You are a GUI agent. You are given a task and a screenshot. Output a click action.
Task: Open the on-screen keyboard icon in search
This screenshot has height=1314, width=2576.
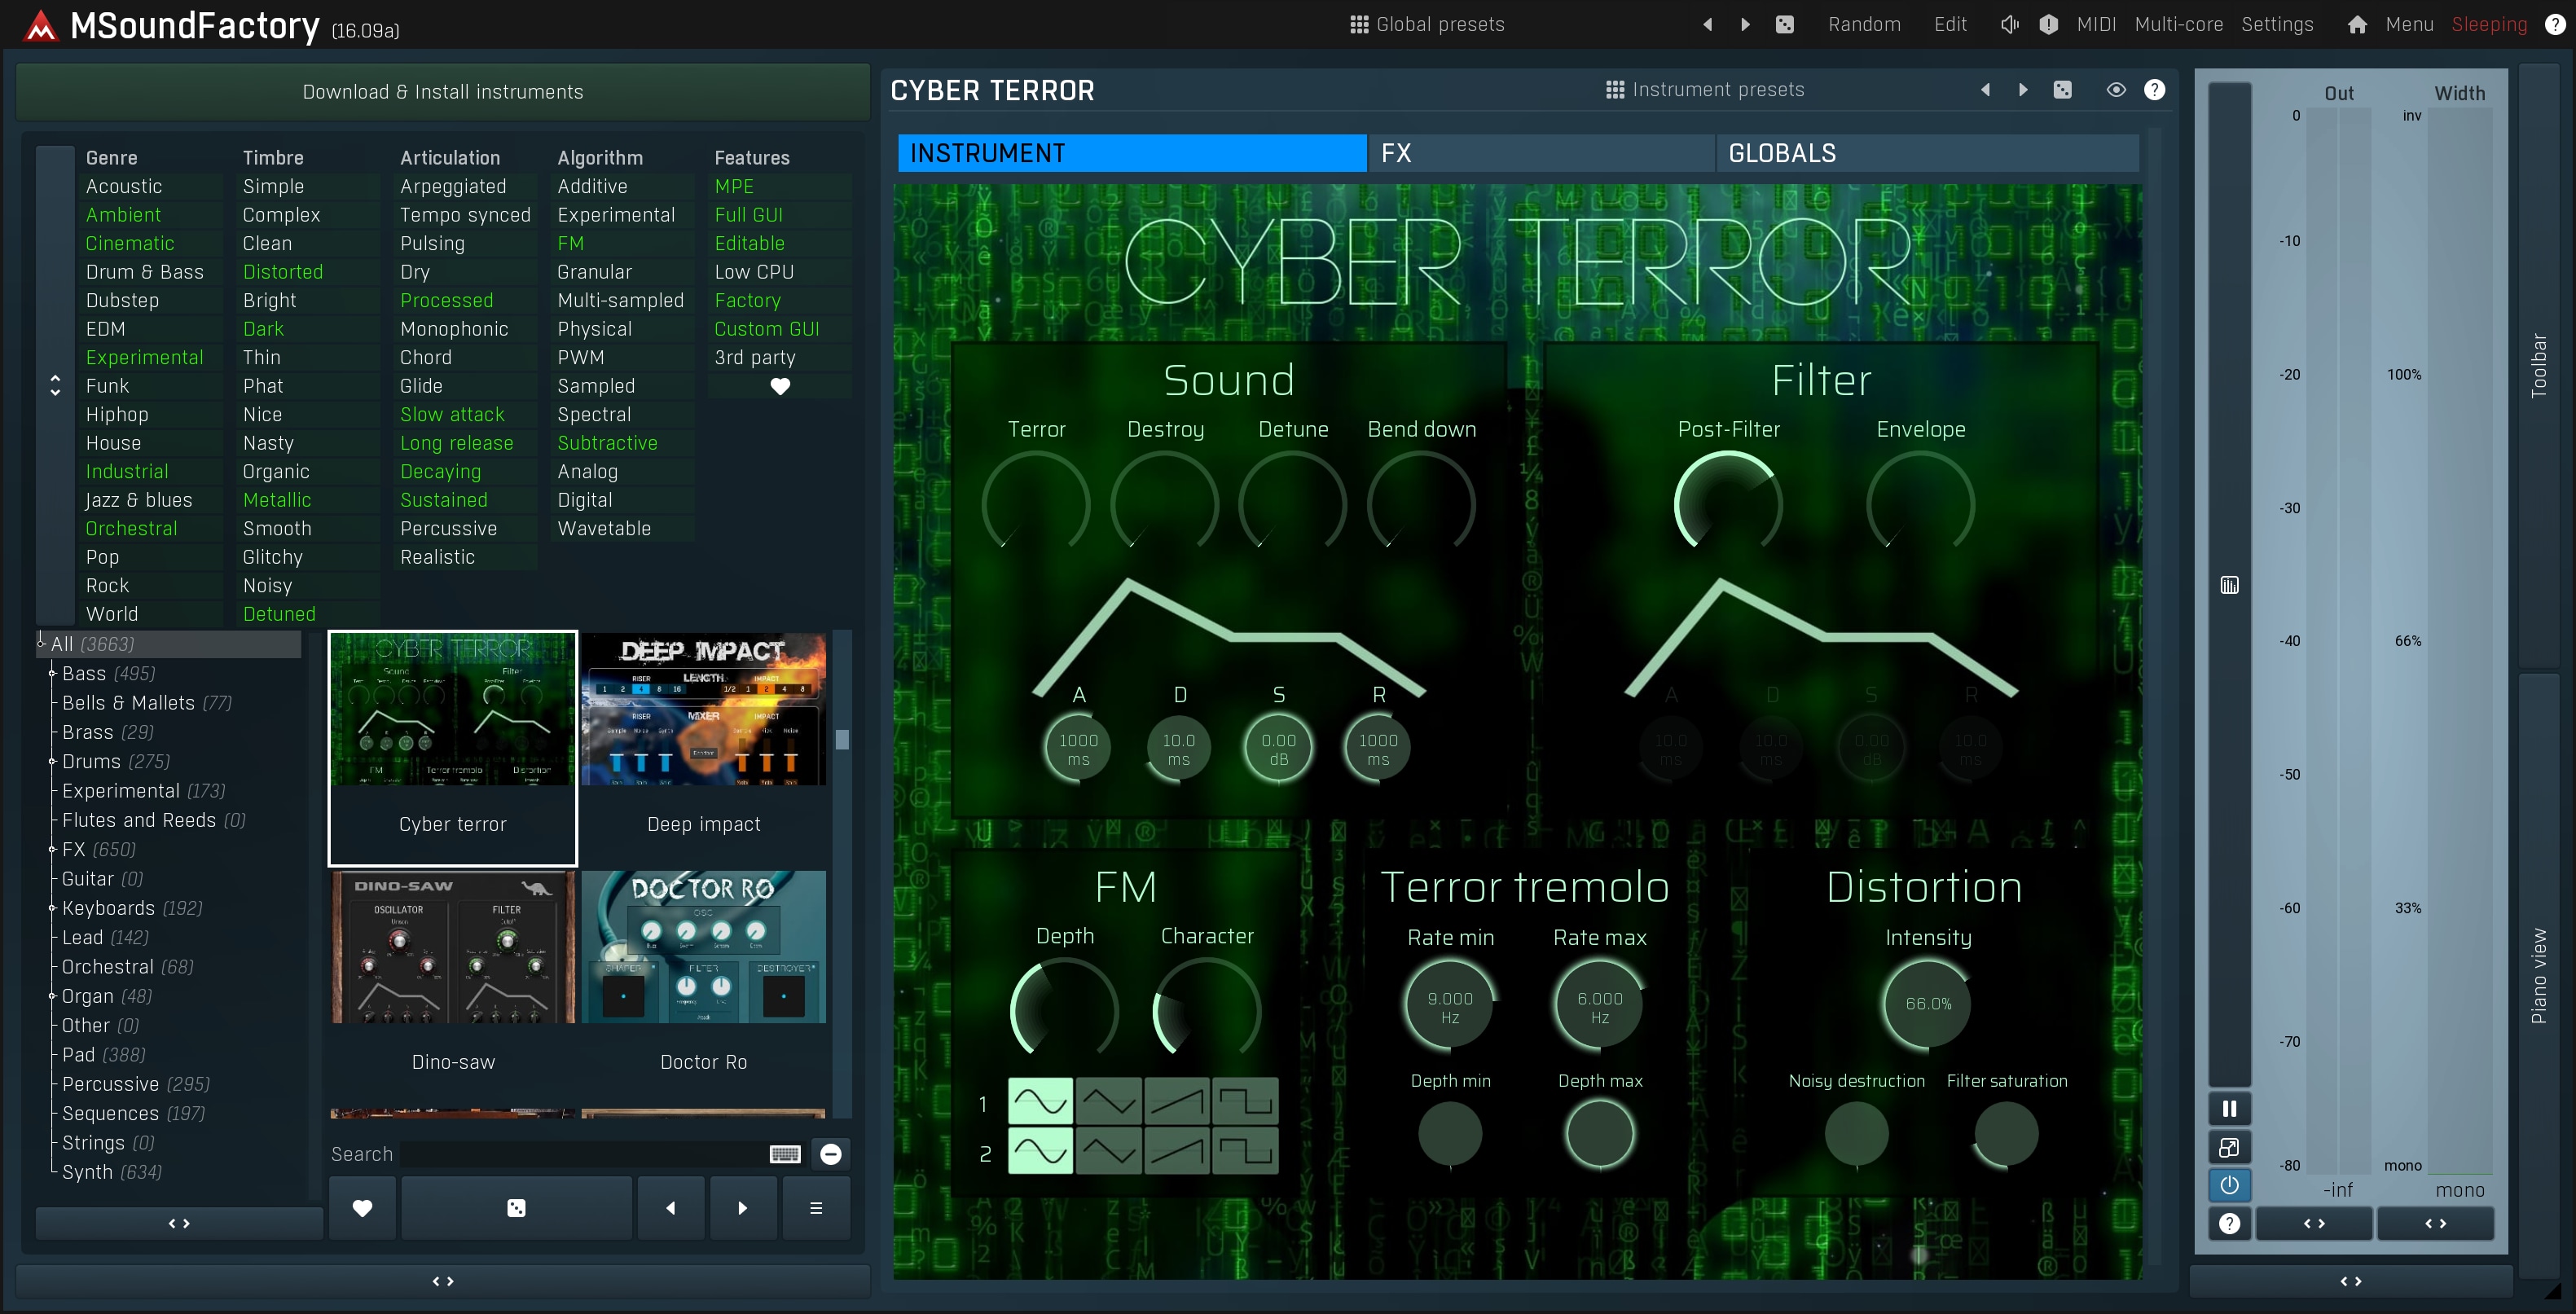click(785, 1154)
